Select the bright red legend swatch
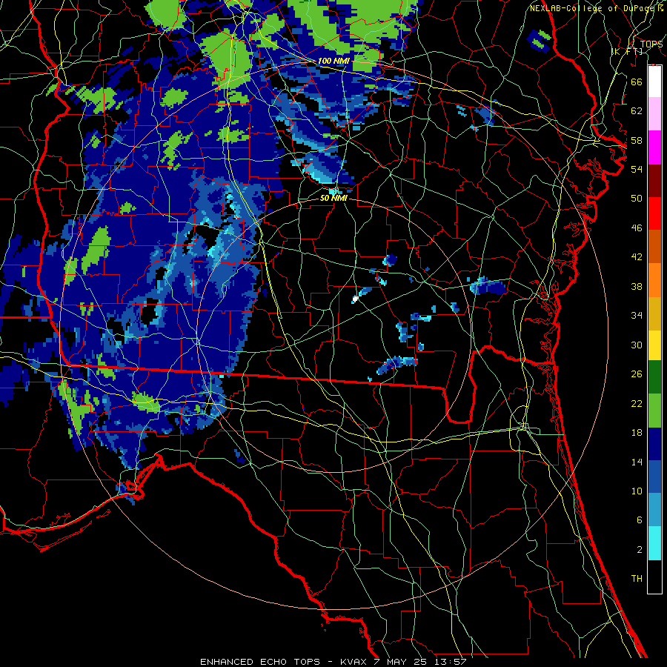This screenshot has height=667, width=667. pos(654,213)
